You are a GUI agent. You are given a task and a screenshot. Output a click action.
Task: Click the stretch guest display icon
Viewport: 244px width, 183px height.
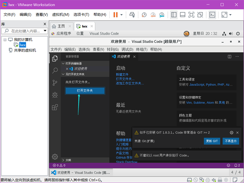[x=224, y=15]
